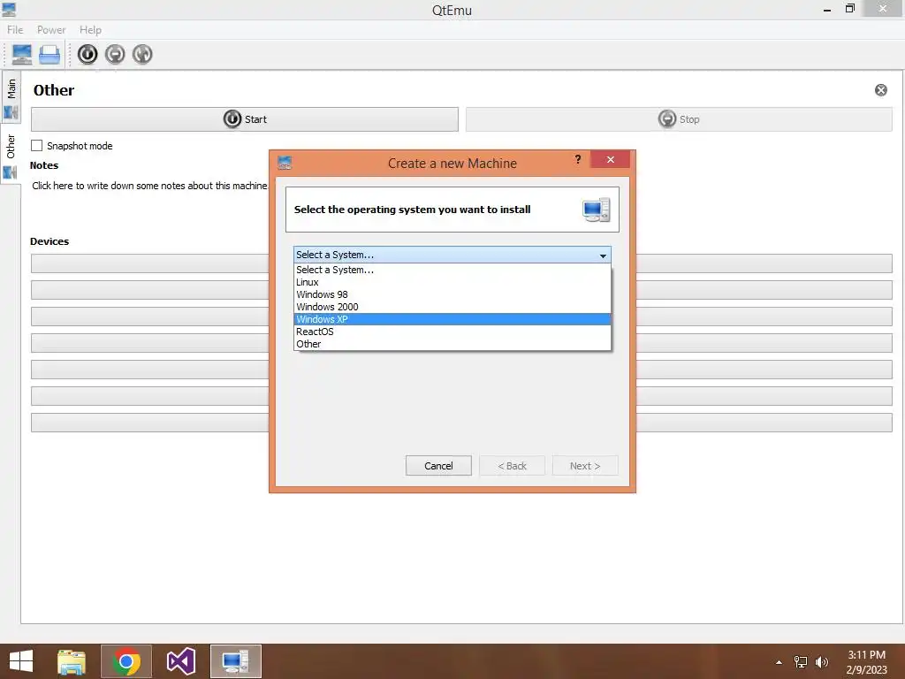Image resolution: width=905 pixels, height=679 pixels.
Task: Click the restart icon in toolbar
Action: tap(142, 54)
